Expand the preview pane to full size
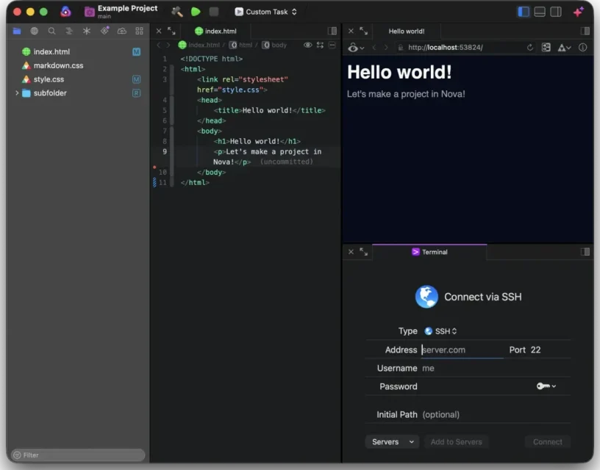The image size is (600, 470). (x=363, y=31)
